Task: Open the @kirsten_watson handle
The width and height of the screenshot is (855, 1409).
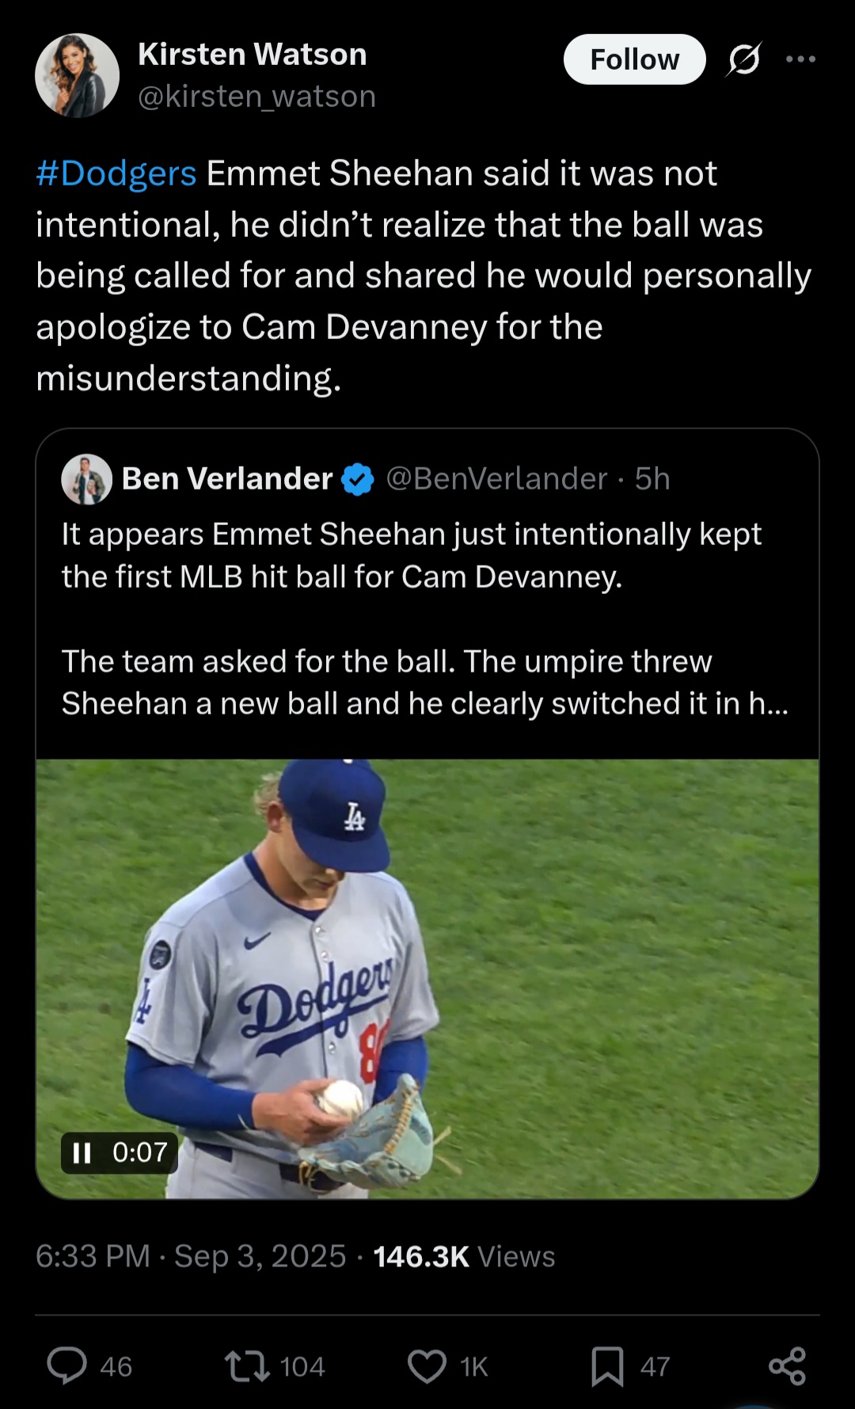Action: (x=256, y=97)
